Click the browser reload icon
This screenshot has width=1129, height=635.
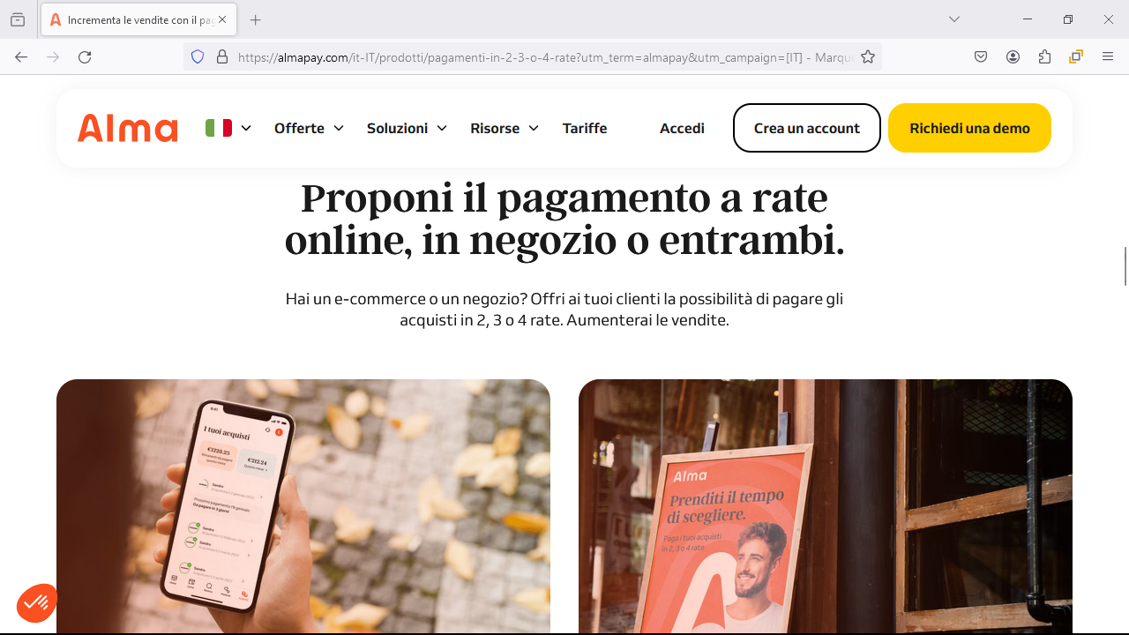[85, 57]
